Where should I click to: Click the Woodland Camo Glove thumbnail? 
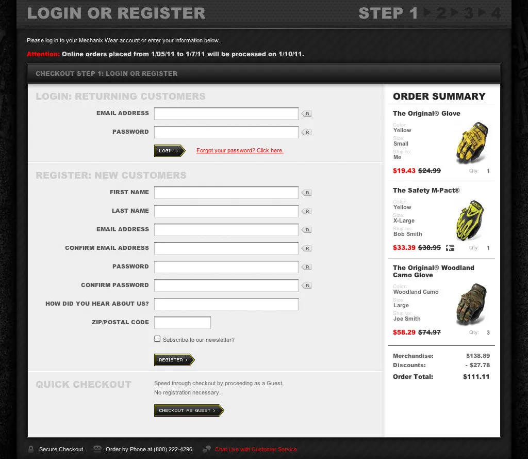[x=471, y=305]
